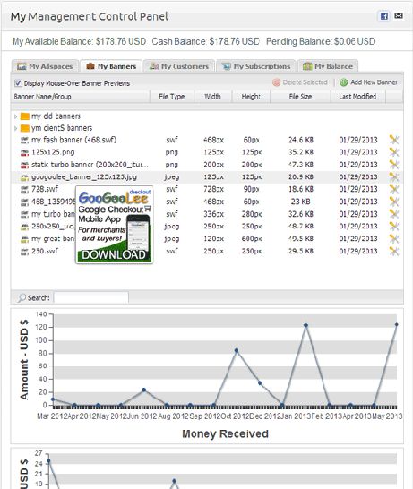Open the My Customers tab

coord(179,66)
